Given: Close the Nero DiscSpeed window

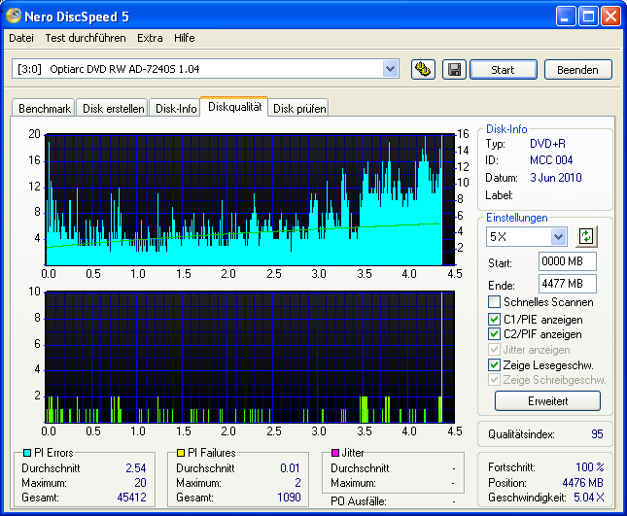Looking at the screenshot, I should [x=610, y=17].
